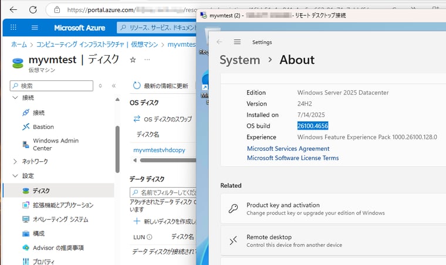Open the Azure portal hamburger menu
This screenshot has height=265, width=446.
35,28
